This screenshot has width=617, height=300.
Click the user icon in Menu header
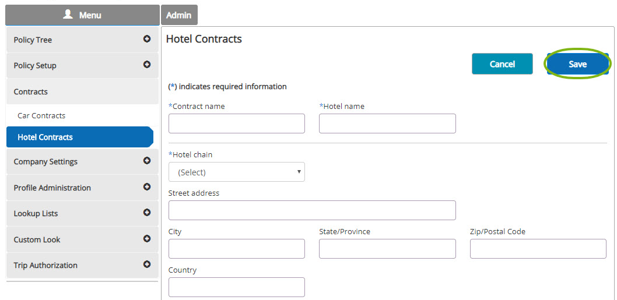pos(68,15)
